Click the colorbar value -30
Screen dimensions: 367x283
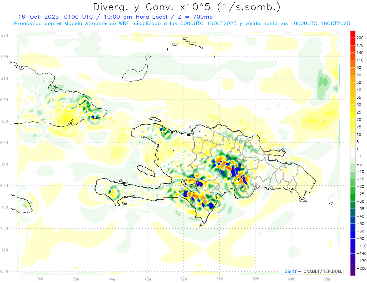(x=360, y=201)
